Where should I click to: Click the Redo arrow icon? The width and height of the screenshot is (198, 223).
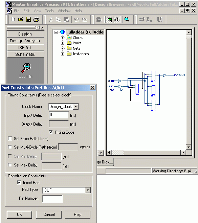[x=84, y=20]
